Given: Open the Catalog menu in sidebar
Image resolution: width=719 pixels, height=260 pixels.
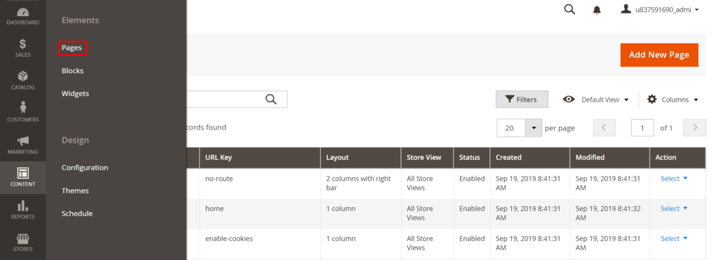Looking at the screenshot, I should (x=22, y=80).
